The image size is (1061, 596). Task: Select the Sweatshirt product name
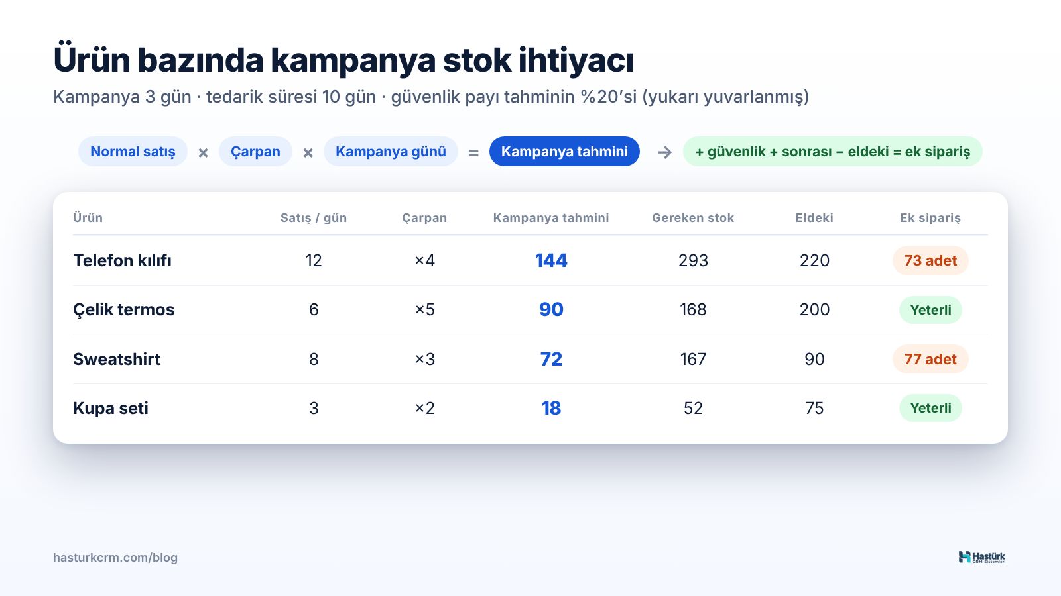(x=117, y=359)
